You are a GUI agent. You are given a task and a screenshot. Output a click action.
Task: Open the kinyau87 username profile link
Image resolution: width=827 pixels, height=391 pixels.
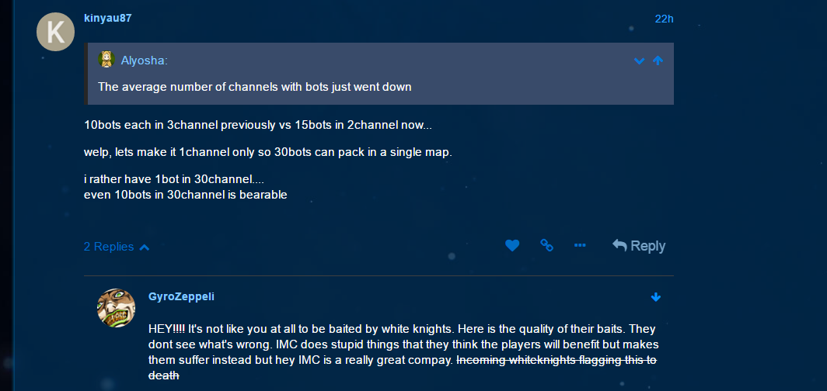(107, 17)
